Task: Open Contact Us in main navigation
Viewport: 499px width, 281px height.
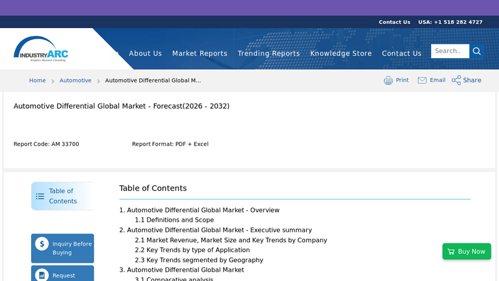Action: tap(402, 54)
